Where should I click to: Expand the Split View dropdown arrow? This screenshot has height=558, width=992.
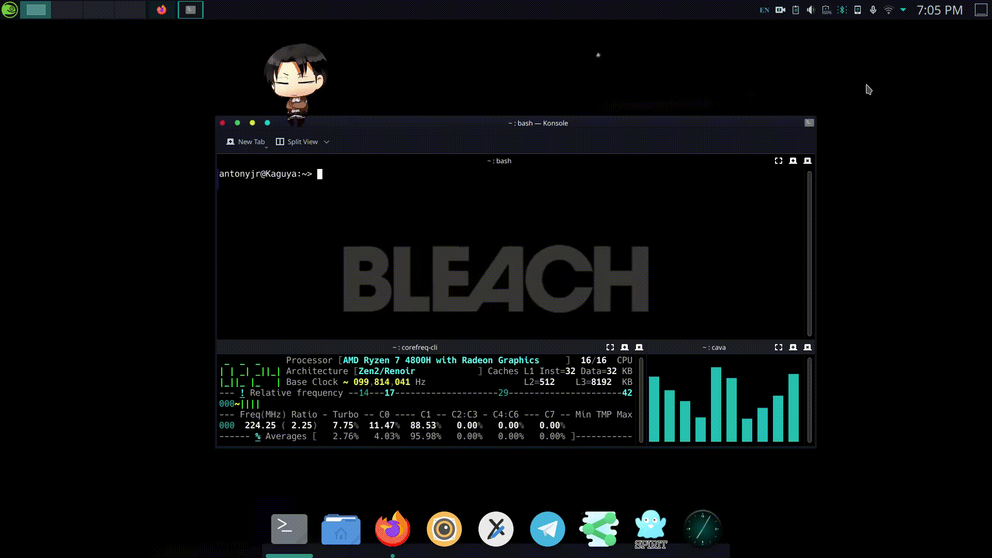pyautogui.click(x=327, y=142)
